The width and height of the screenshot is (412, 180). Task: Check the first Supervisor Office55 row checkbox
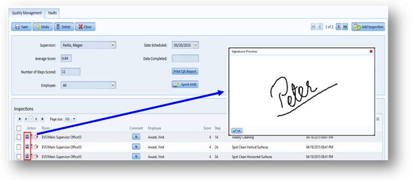(x=19, y=137)
